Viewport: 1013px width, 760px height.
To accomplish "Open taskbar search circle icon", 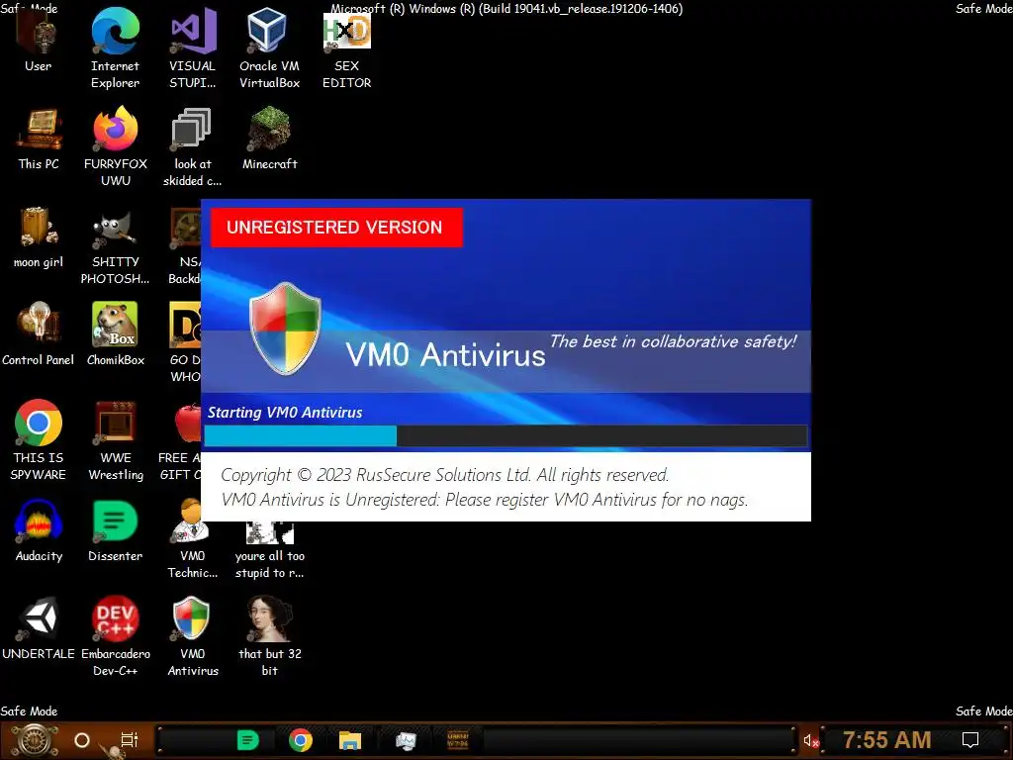I will pos(81,740).
